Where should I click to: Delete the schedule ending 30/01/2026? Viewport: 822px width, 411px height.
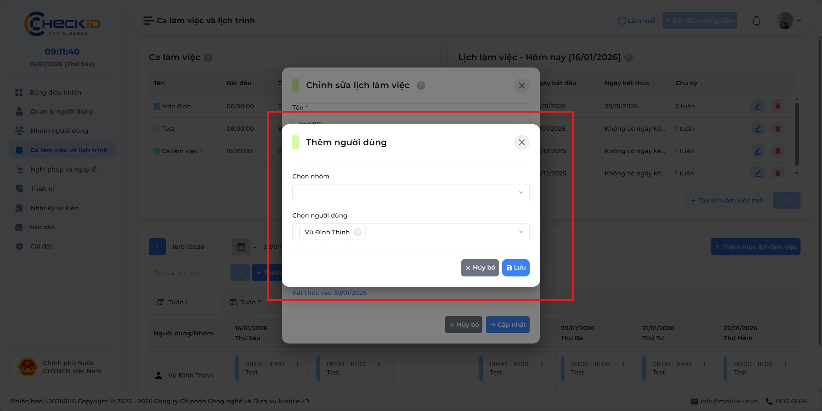(777, 106)
